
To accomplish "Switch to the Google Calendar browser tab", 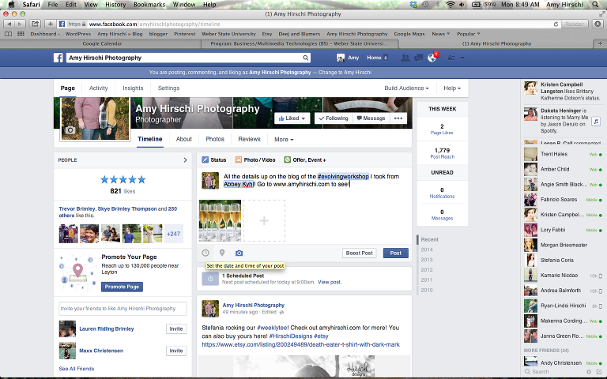I will click(102, 43).
